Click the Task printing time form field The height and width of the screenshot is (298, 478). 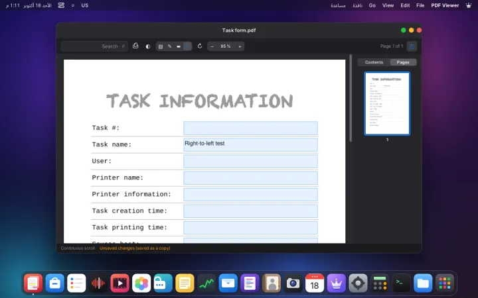pyautogui.click(x=250, y=227)
